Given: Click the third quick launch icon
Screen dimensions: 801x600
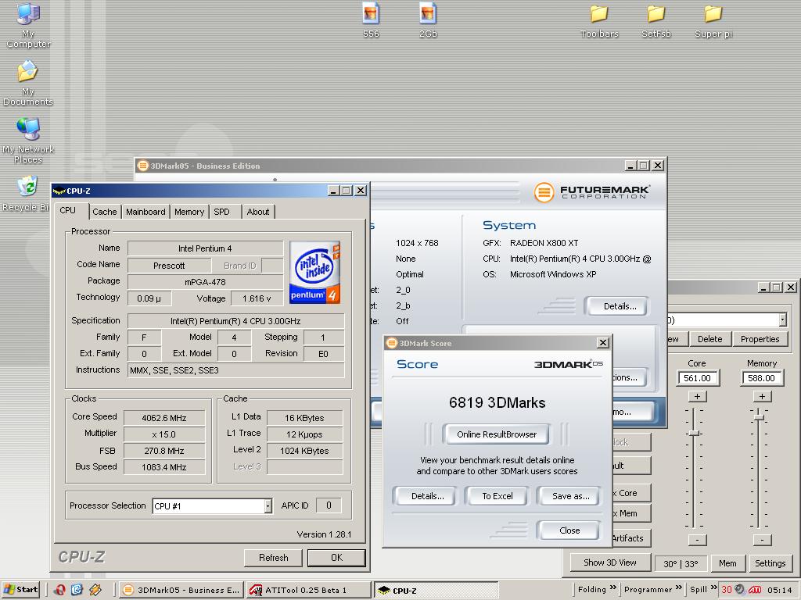Looking at the screenshot, I should point(95,590).
